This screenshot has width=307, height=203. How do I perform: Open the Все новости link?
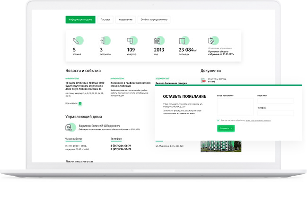point(71,103)
